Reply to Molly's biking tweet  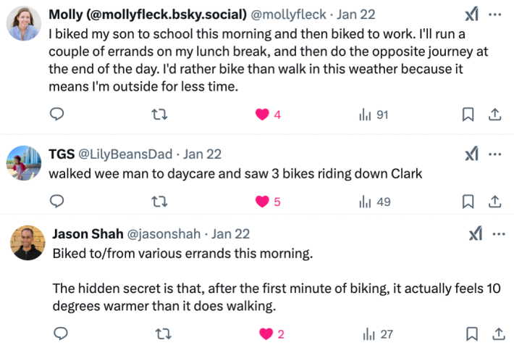(57, 115)
